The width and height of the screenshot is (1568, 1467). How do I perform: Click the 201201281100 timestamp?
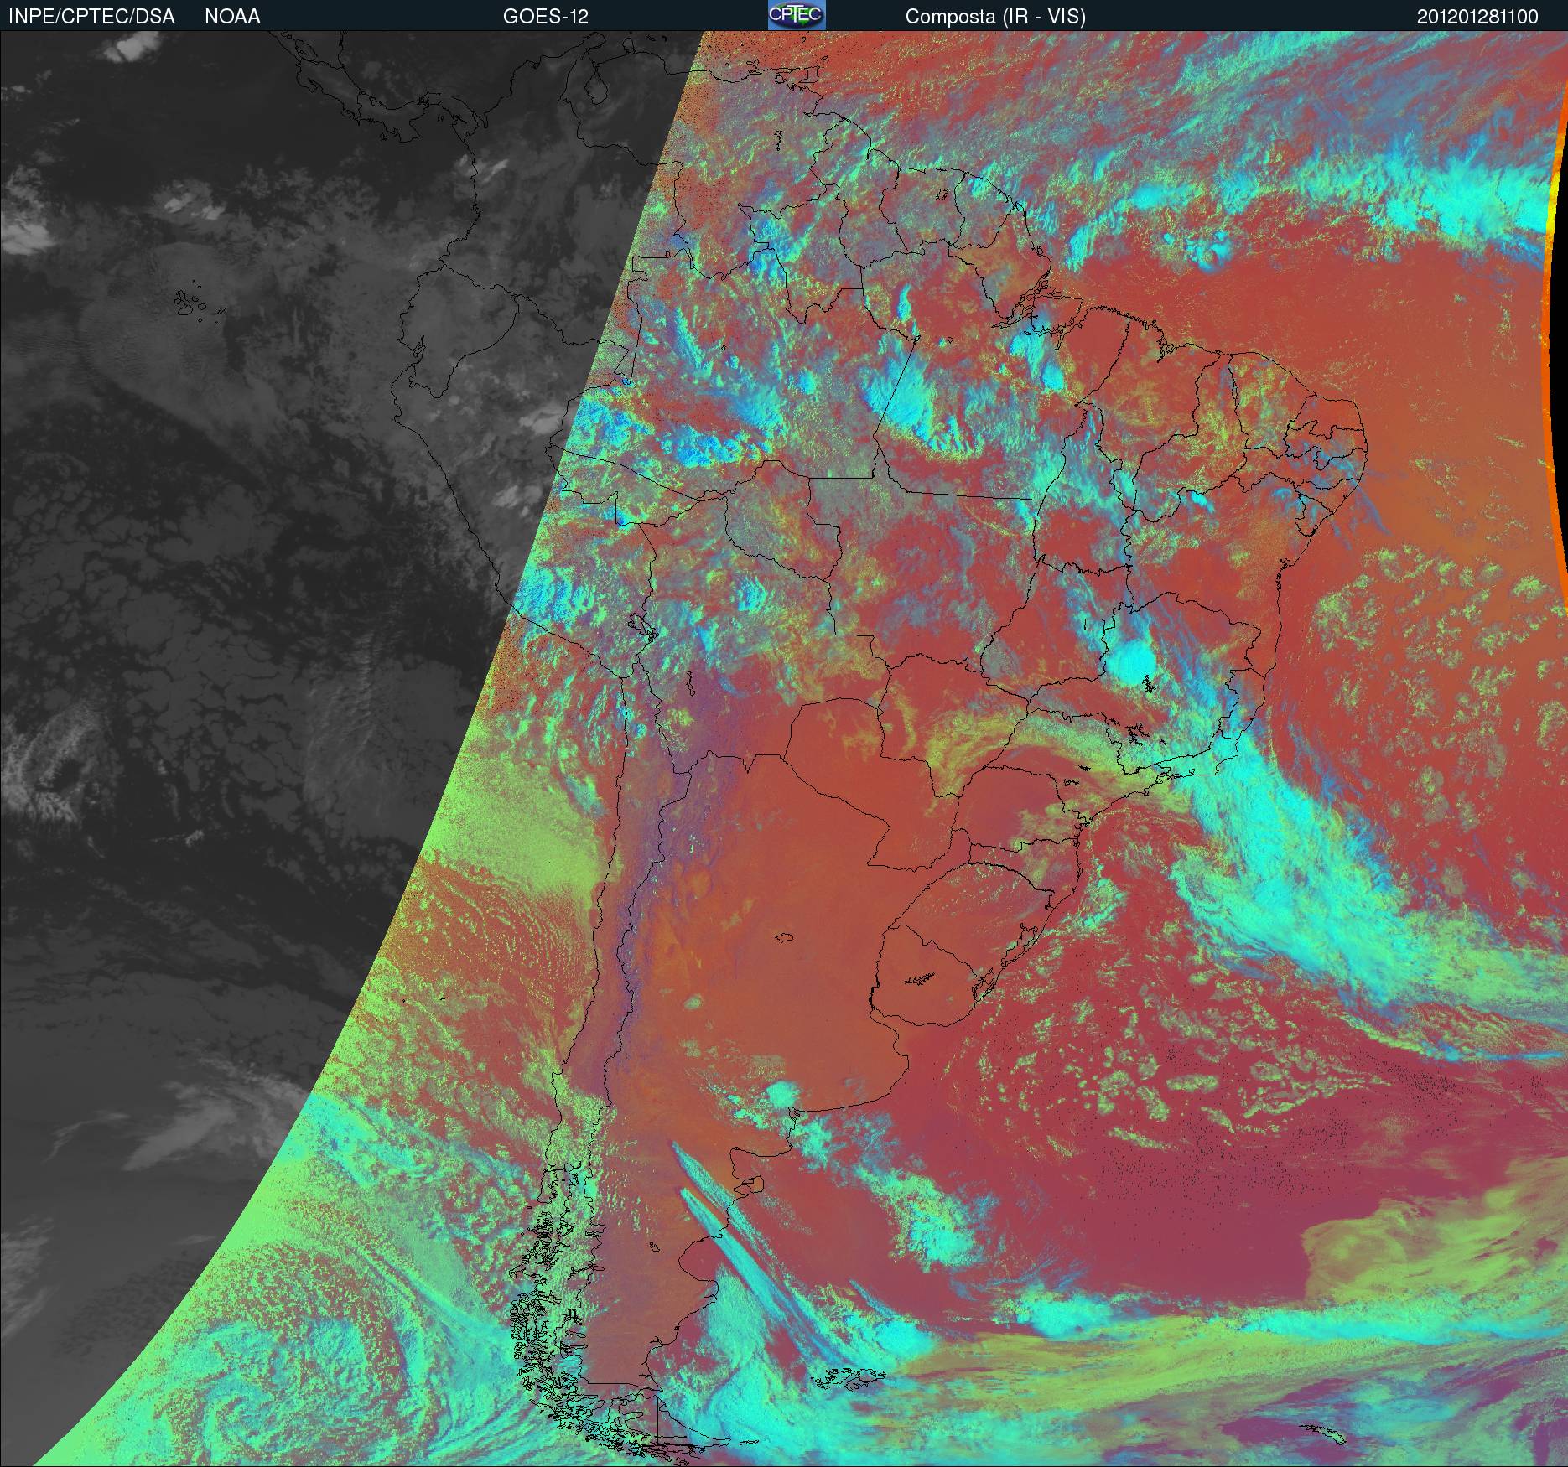click(1477, 17)
